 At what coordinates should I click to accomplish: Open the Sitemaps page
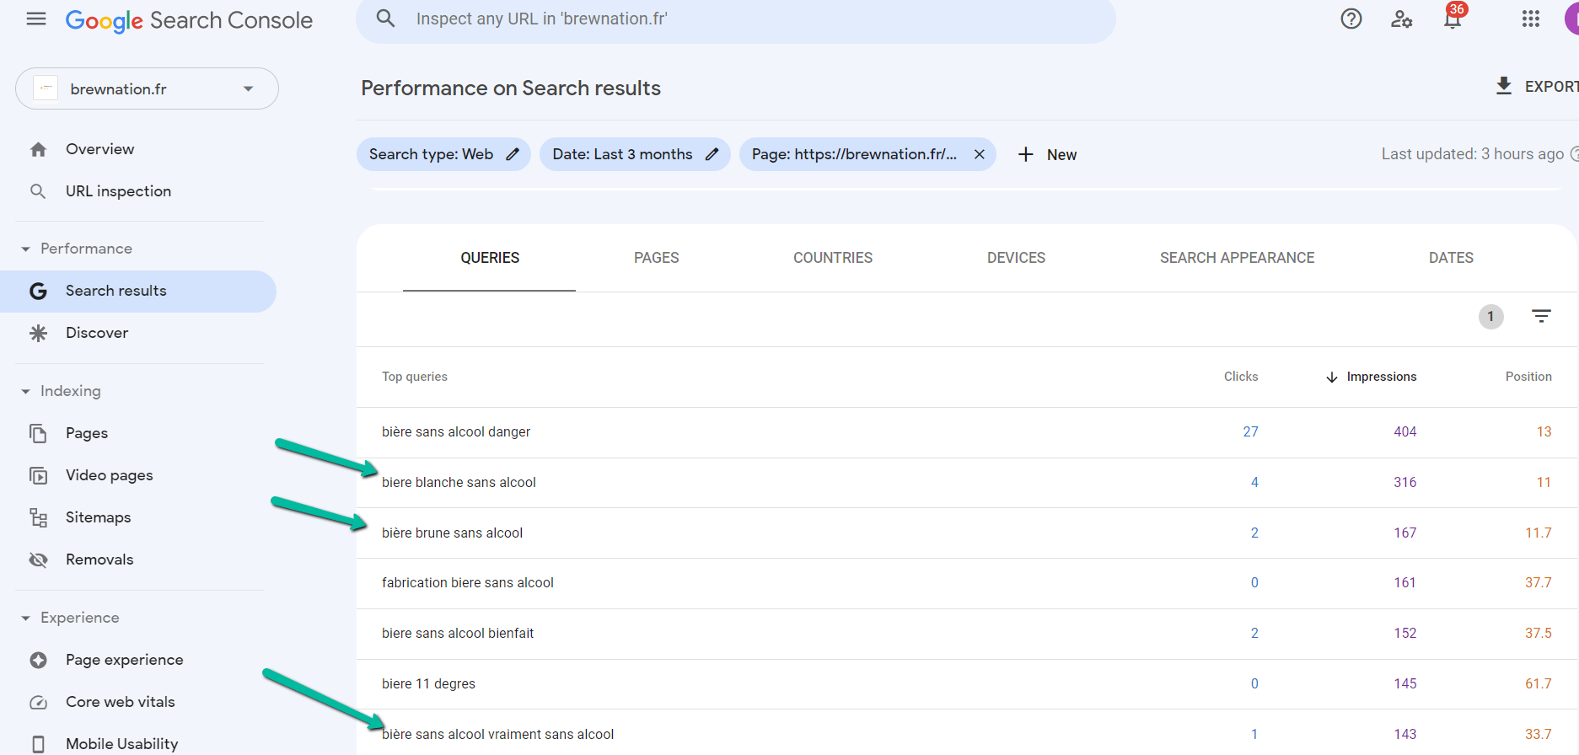[x=98, y=517]
